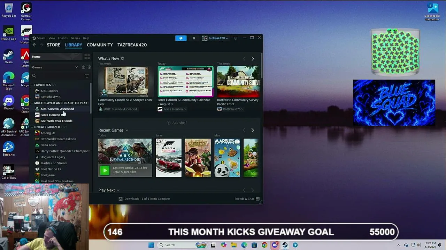Open the Windows Start menu
Image resolution: width=446 pixels, height=250 pixels.
151,245
